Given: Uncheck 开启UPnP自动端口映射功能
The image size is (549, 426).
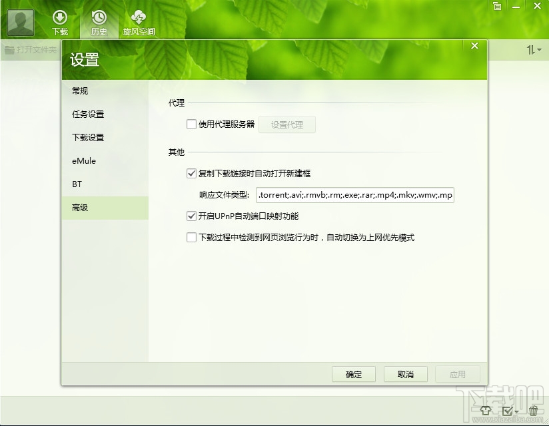Looking at the screenshot, I should [x=191, y=216].
